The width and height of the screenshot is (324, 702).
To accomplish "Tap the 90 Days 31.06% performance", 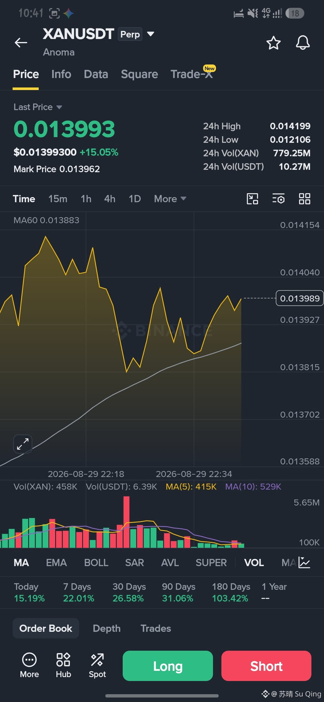I will [178, 592].
